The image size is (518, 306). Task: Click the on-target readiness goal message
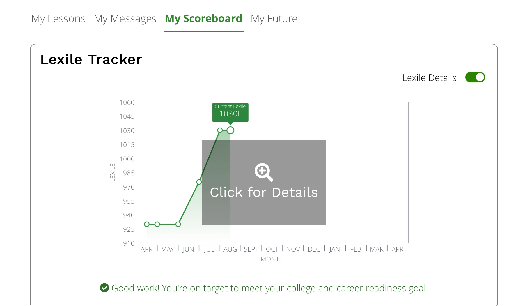pyautogui.click(x=269, y=288)
